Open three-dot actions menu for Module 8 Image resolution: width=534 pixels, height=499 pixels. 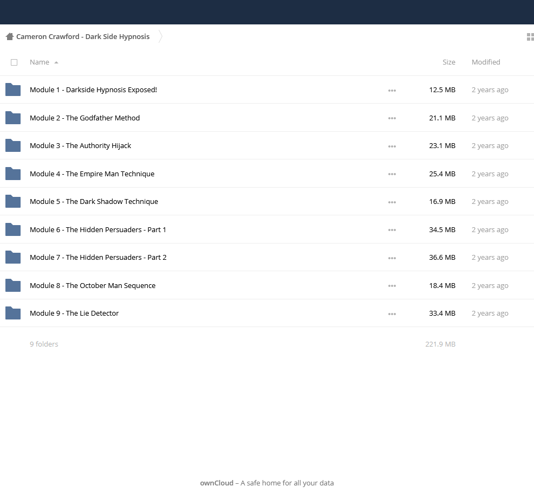click(x=392, y=286)
